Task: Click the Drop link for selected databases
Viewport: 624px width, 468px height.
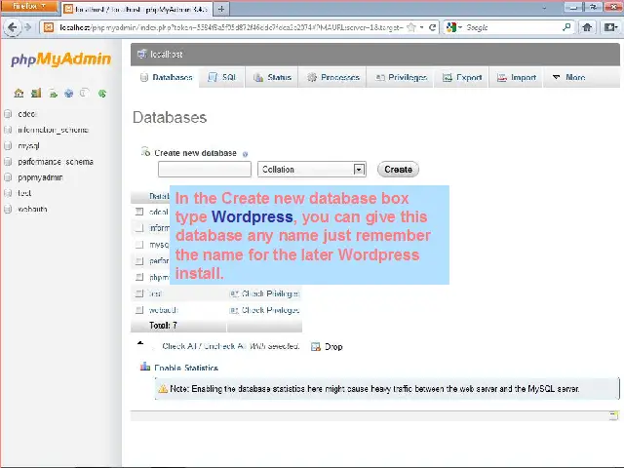Action: (333, 347)
